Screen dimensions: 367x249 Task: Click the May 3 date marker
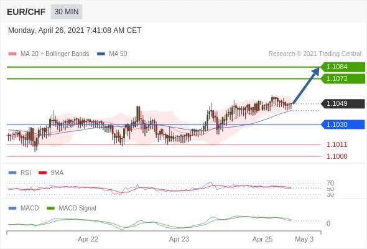[x=304, y=239]
